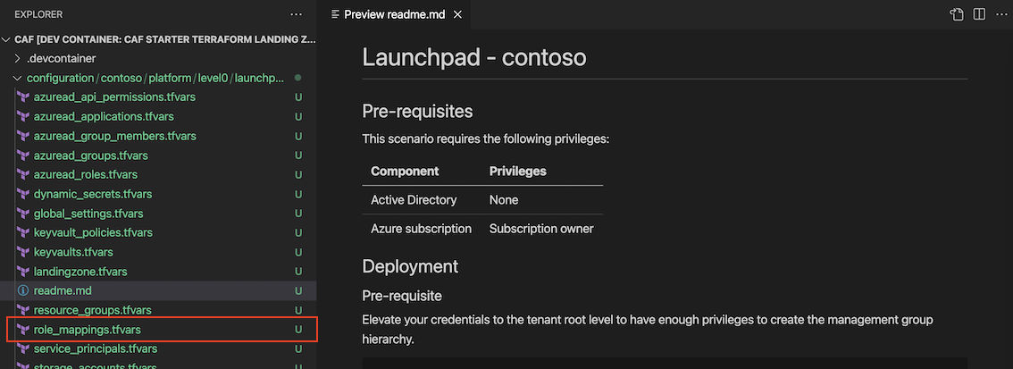Select landingzone.tfvars file
This screenshot has width=1013, height=369.
(80, 272)
